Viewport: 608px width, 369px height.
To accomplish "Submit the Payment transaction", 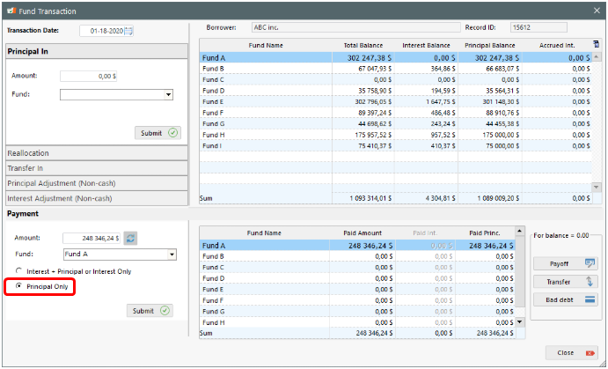I will pos(150,311).
